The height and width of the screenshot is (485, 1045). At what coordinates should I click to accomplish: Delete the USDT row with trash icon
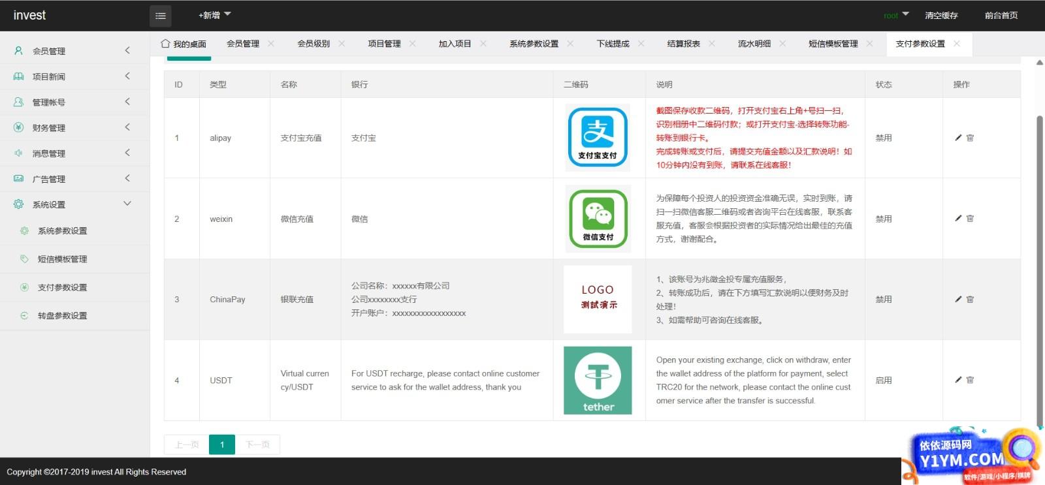[970, 380]
